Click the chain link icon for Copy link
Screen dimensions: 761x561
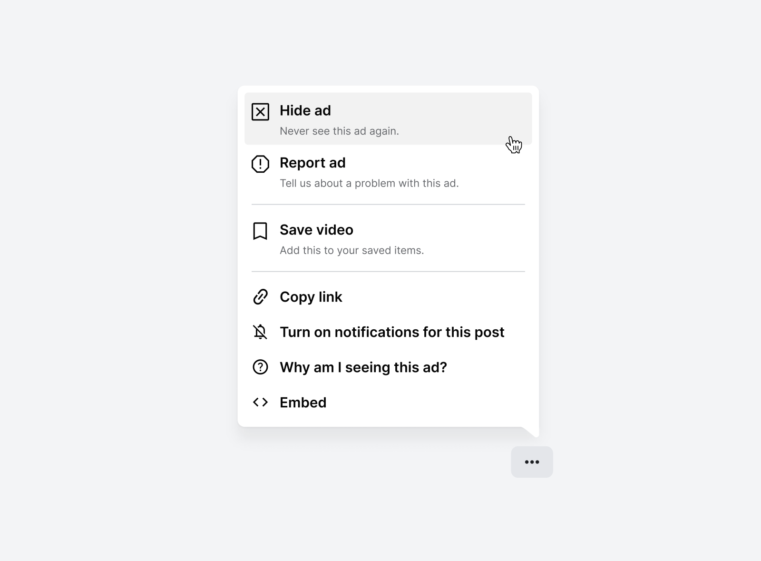[260, 297]
